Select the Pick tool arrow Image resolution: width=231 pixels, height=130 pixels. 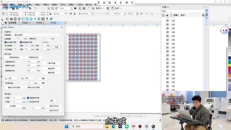2,20
